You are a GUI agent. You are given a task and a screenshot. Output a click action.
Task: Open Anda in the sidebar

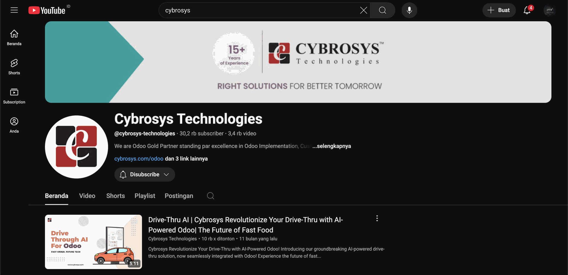pyautogui.click(x=14, y=125)
